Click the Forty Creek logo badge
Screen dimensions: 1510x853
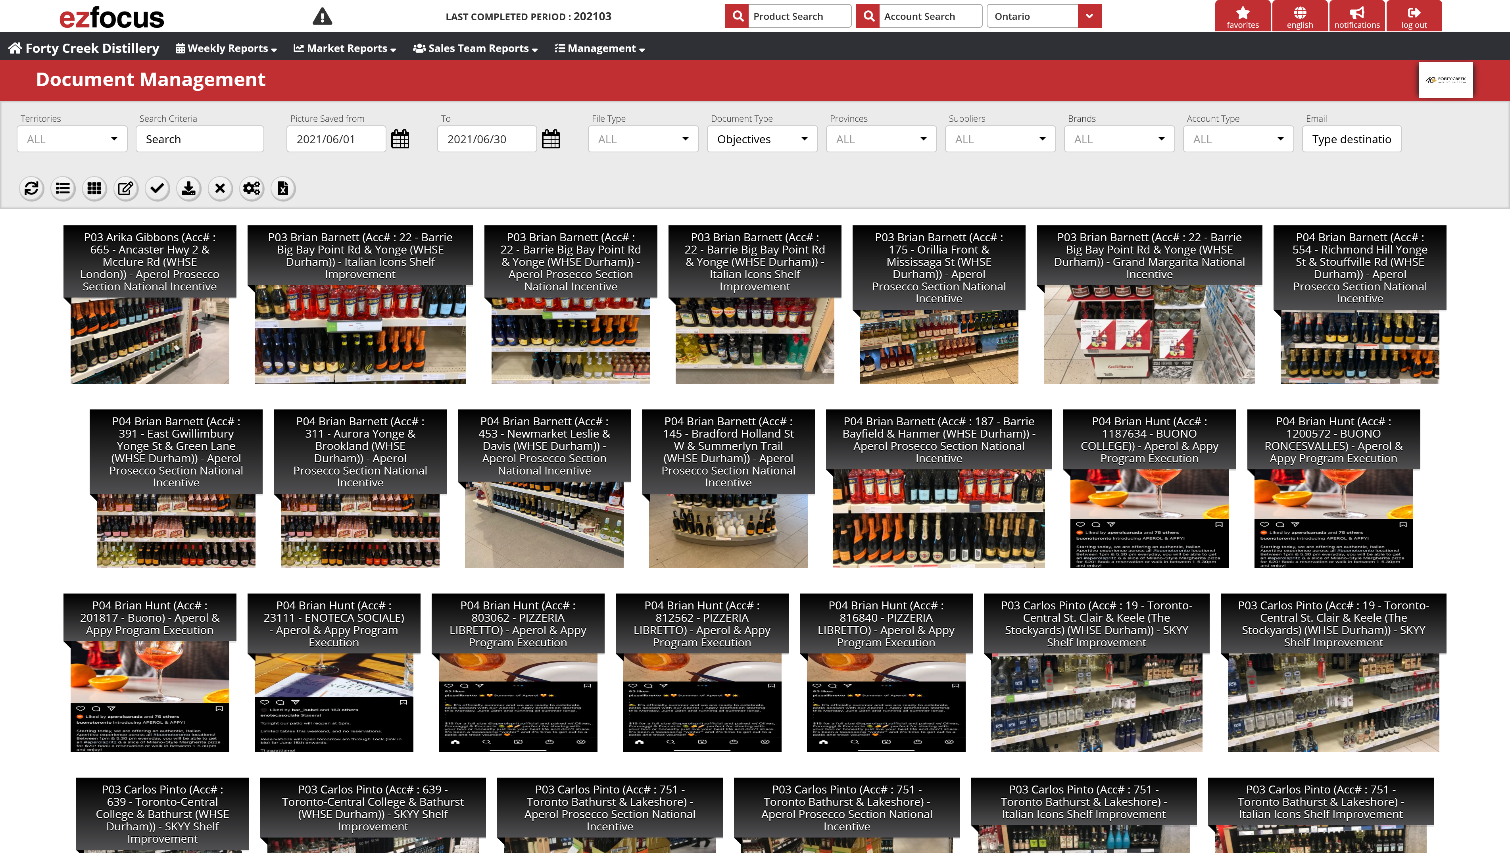(x=1445, y=80)
